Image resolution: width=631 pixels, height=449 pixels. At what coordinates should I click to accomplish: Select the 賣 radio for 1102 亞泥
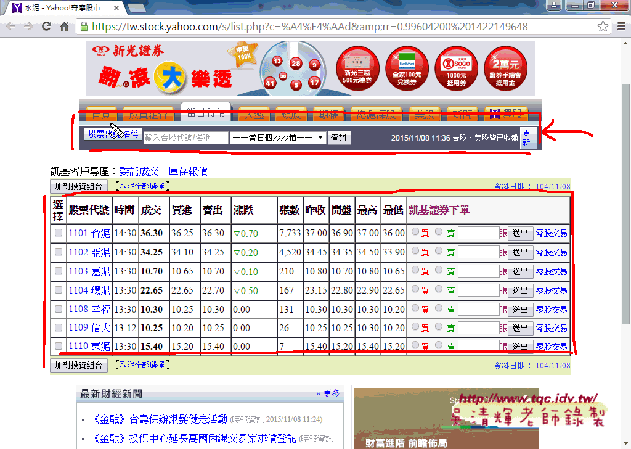pyautogui.click(x=439, y=250)
